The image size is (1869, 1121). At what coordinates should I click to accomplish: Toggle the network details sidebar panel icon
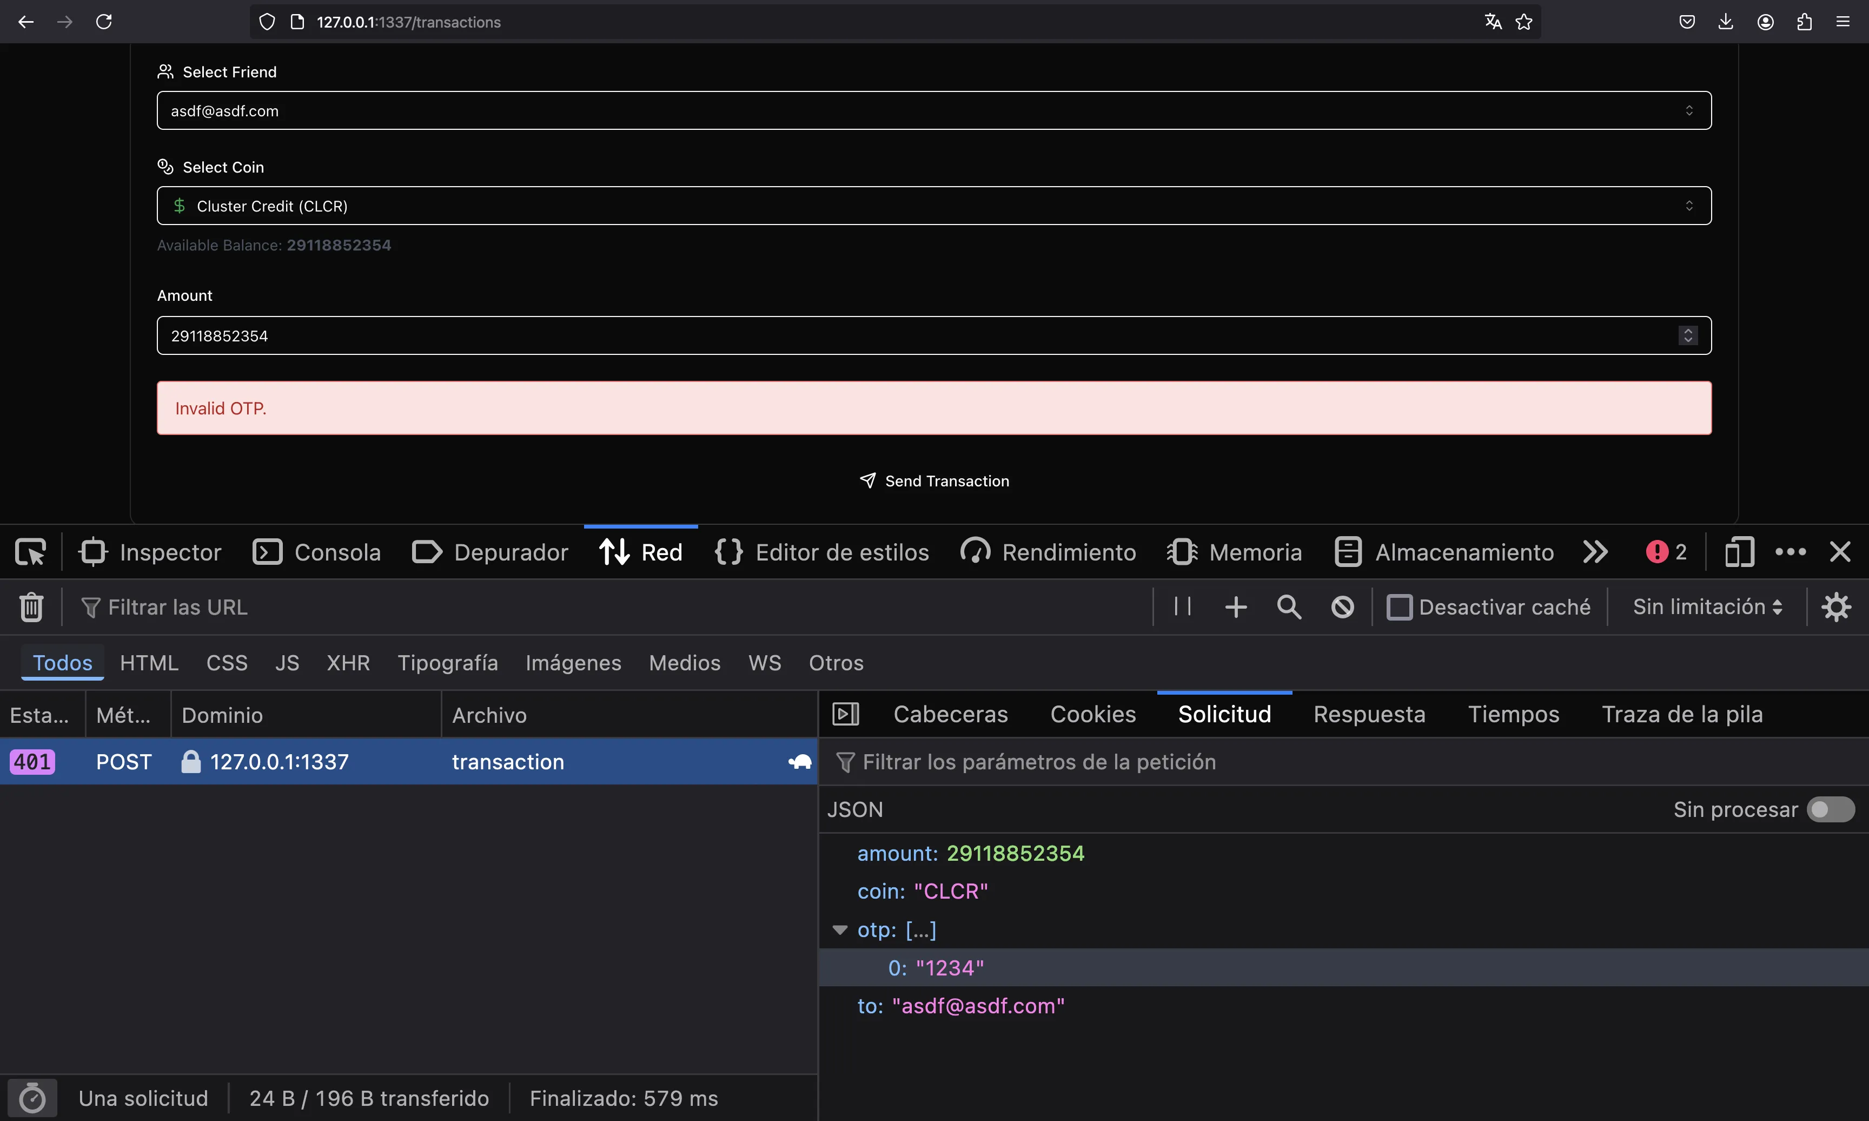(x=845, y=714)
